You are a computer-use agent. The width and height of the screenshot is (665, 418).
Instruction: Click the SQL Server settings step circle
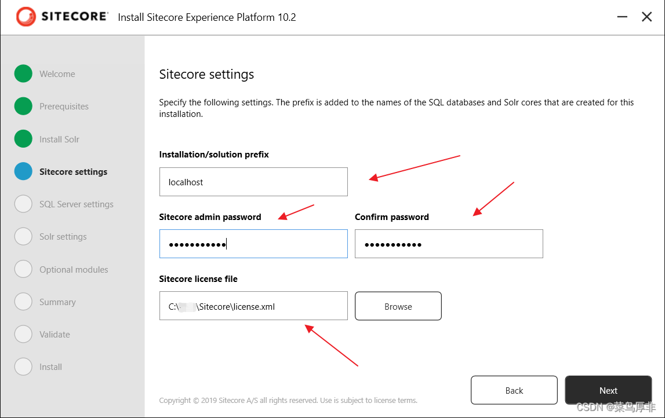(23, 204)
